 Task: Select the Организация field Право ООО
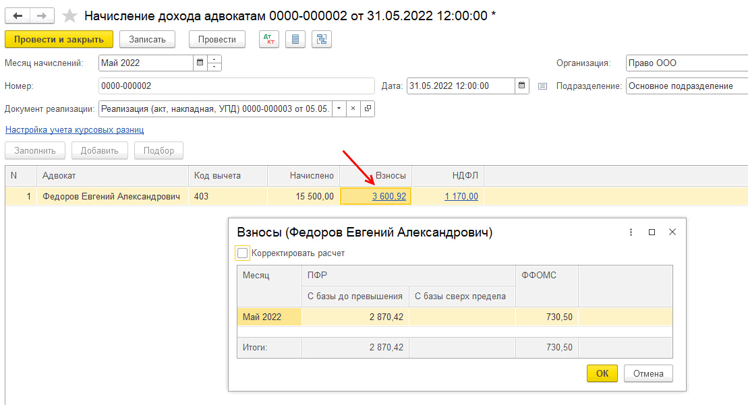point(686,63)
